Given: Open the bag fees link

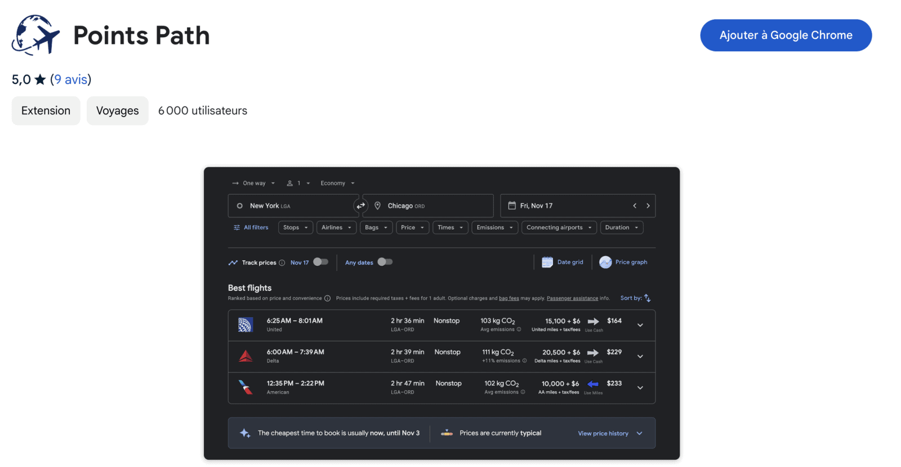Looking at the screenshot, I should coord(509,299).
